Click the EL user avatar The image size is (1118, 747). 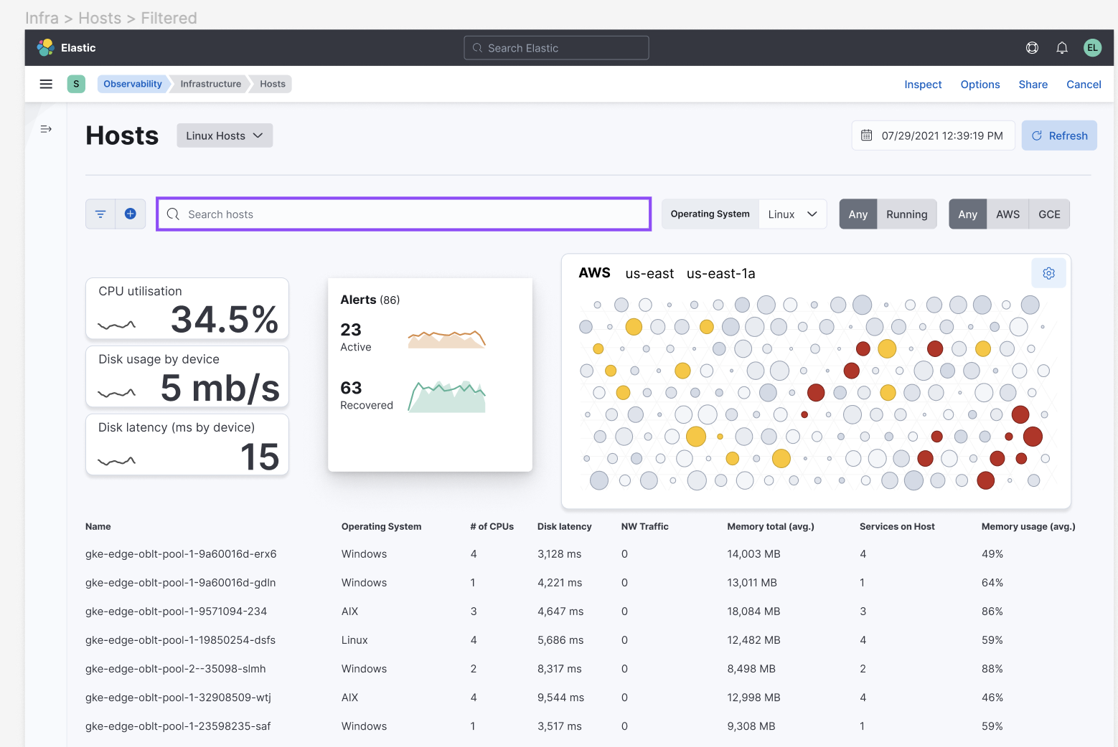point(1092,47)
